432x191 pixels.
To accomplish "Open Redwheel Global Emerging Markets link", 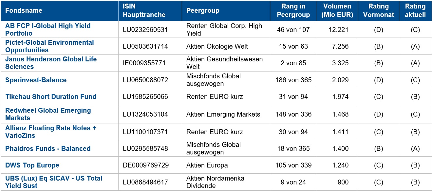I will [48, 114].
